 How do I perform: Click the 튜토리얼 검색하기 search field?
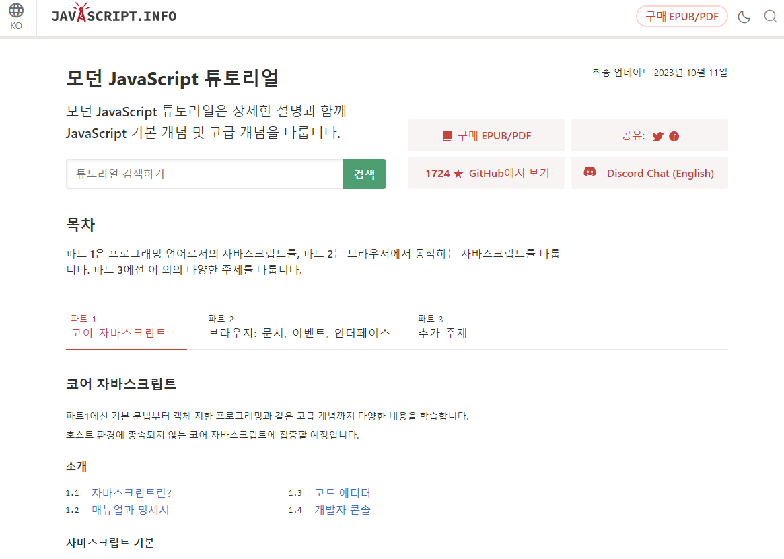click(205, 174)
